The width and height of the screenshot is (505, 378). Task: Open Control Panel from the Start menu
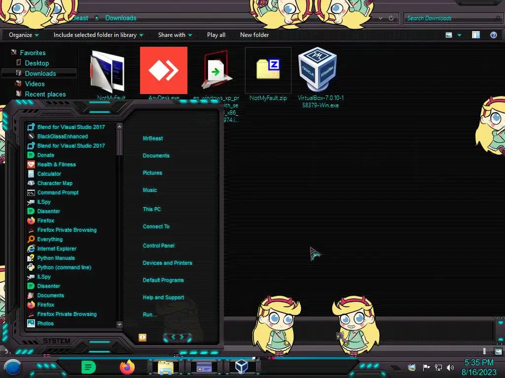[x=158, y=246]
